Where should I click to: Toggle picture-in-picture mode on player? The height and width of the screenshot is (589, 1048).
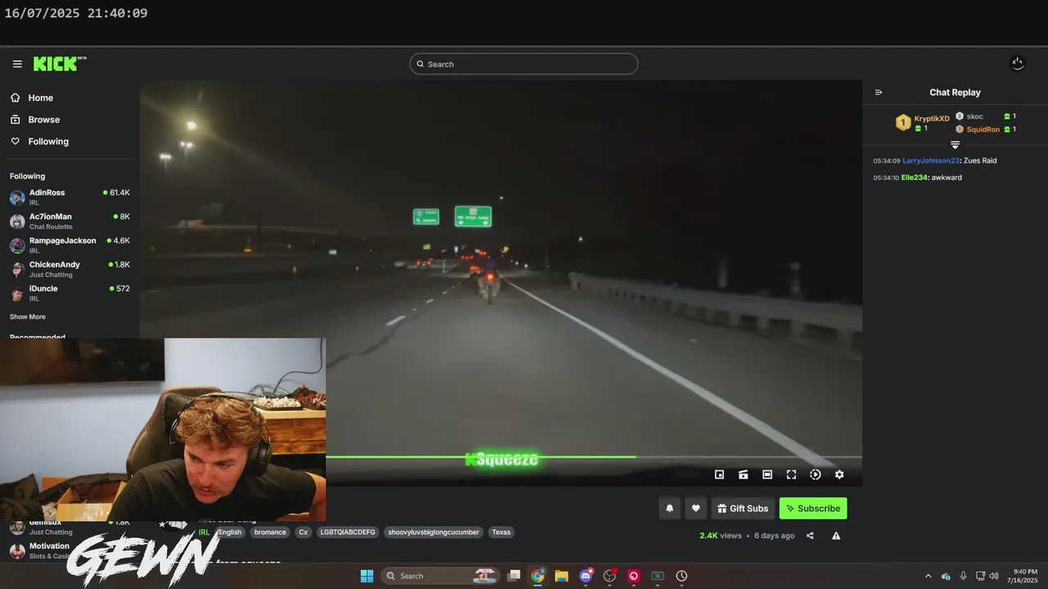(x=719, y=474)
